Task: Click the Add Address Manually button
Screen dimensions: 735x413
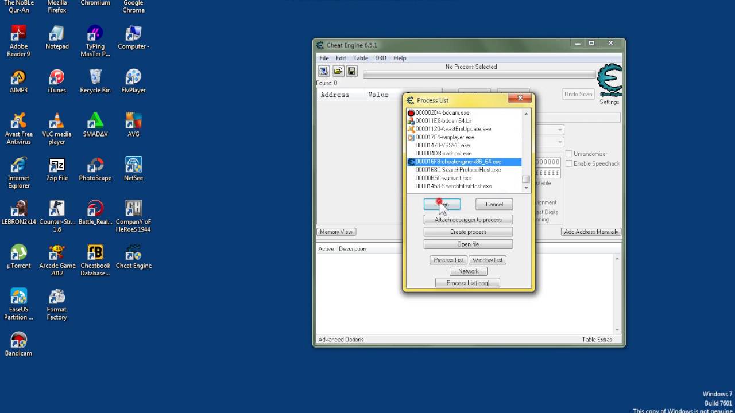Action: [591, 232]
